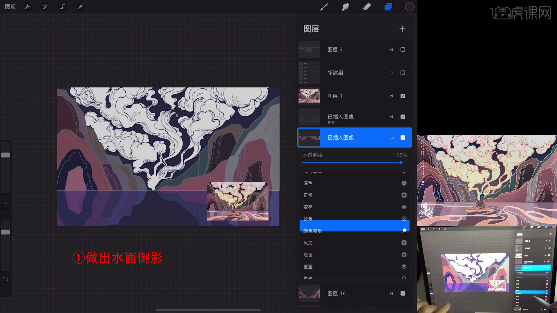Click the 深色 mode icon

click(404, 183)
